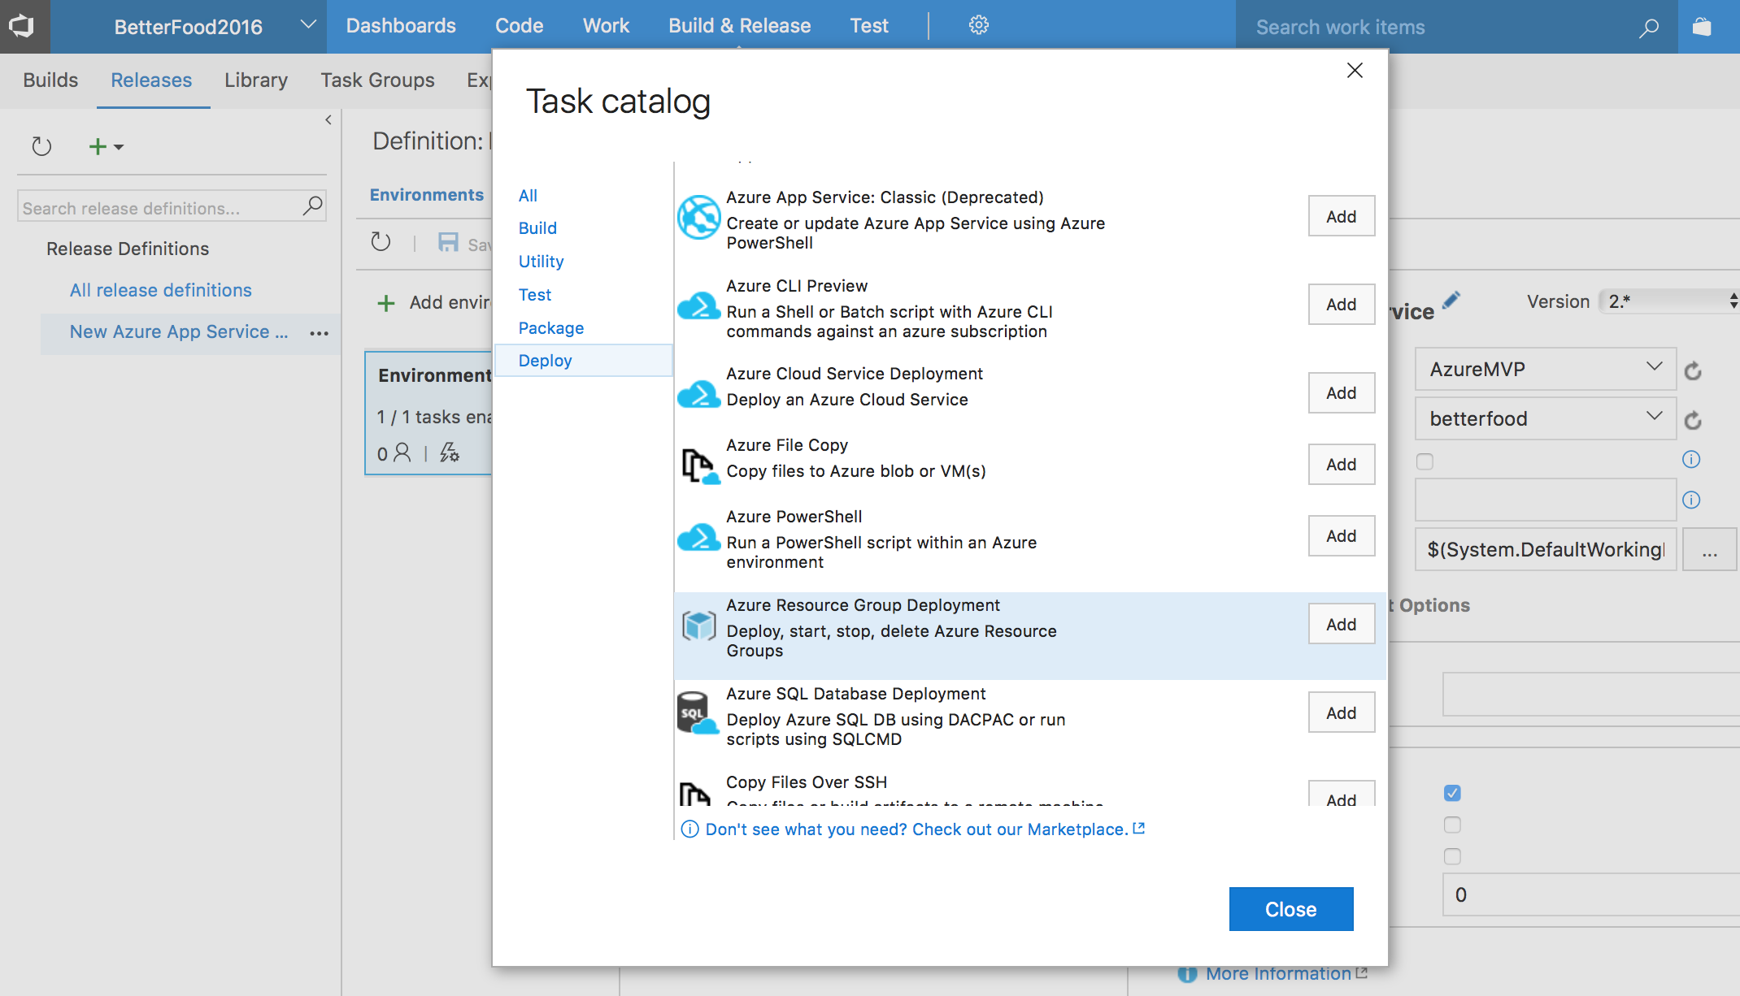Screen dimensions: 1740x996
Task: Add the Azure File Copy task
Action: click(1342, 464)
